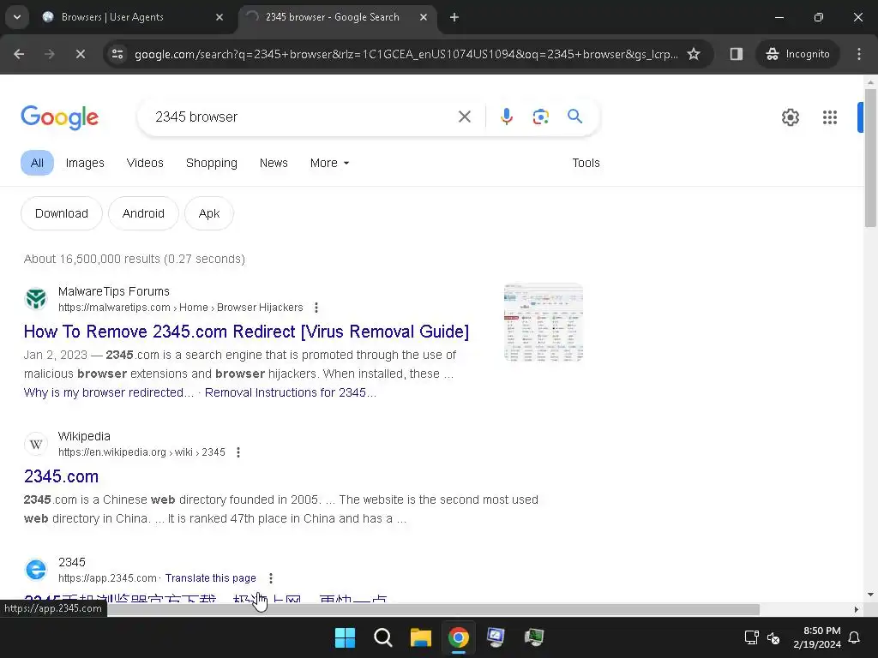Search by image with Lens icon

(x=540, y=117)
